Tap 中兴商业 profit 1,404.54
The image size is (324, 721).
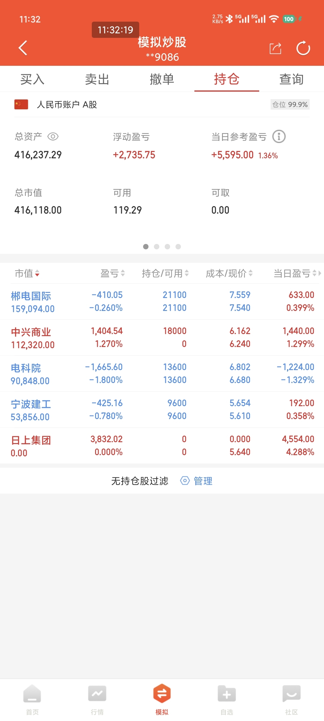[107, 331]
